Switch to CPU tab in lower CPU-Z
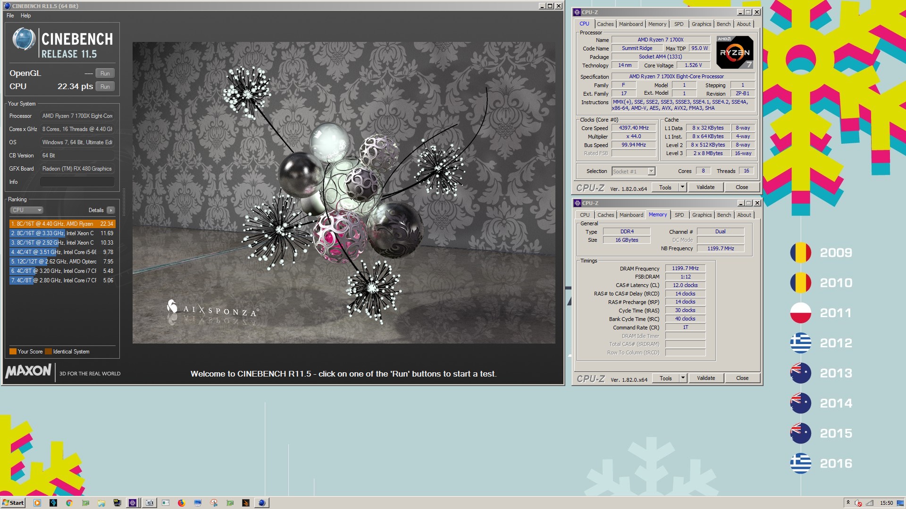The image size is (906, 509). (585, 215)
